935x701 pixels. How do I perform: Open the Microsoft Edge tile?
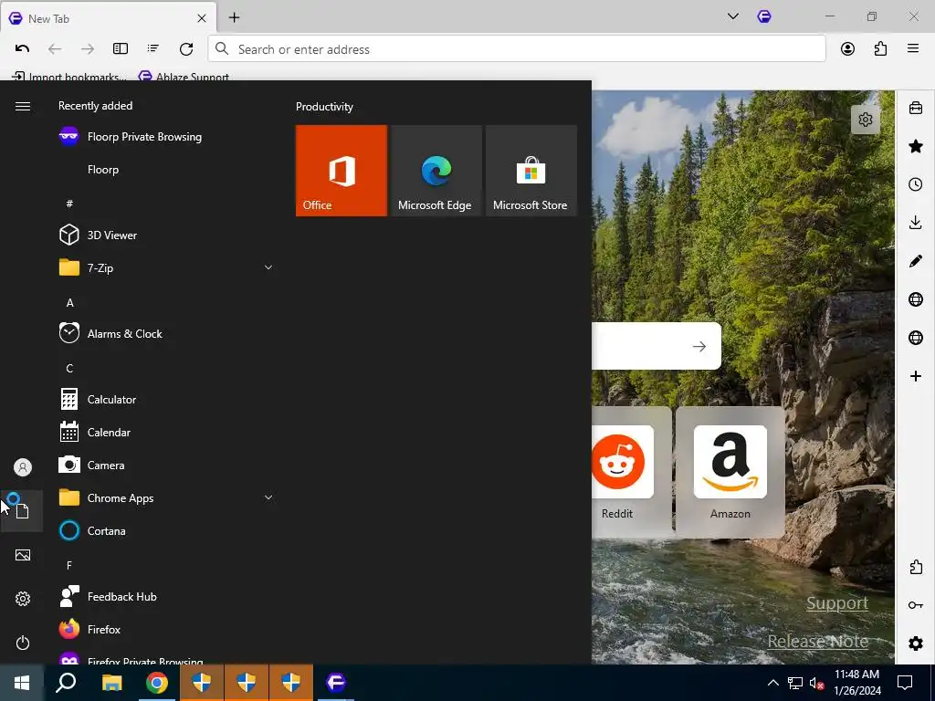[x=436, y=171]
